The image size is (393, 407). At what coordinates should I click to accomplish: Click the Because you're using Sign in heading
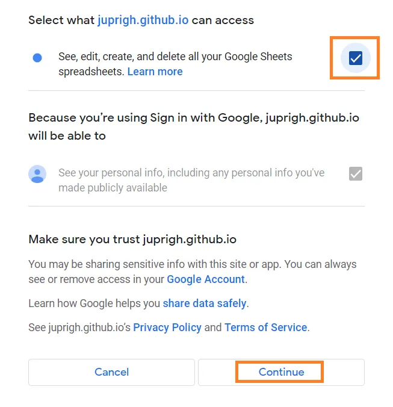coord(194,126)
